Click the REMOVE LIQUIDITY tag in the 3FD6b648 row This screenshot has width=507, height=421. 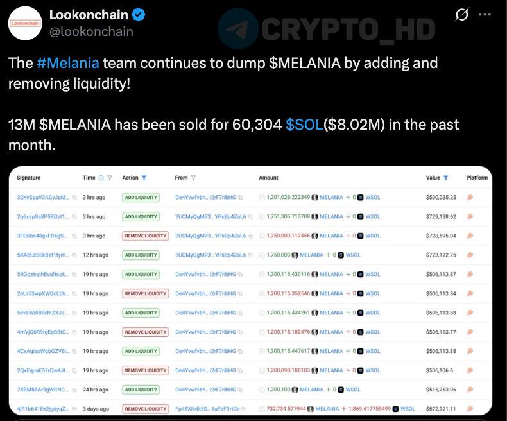pos(146,236)
